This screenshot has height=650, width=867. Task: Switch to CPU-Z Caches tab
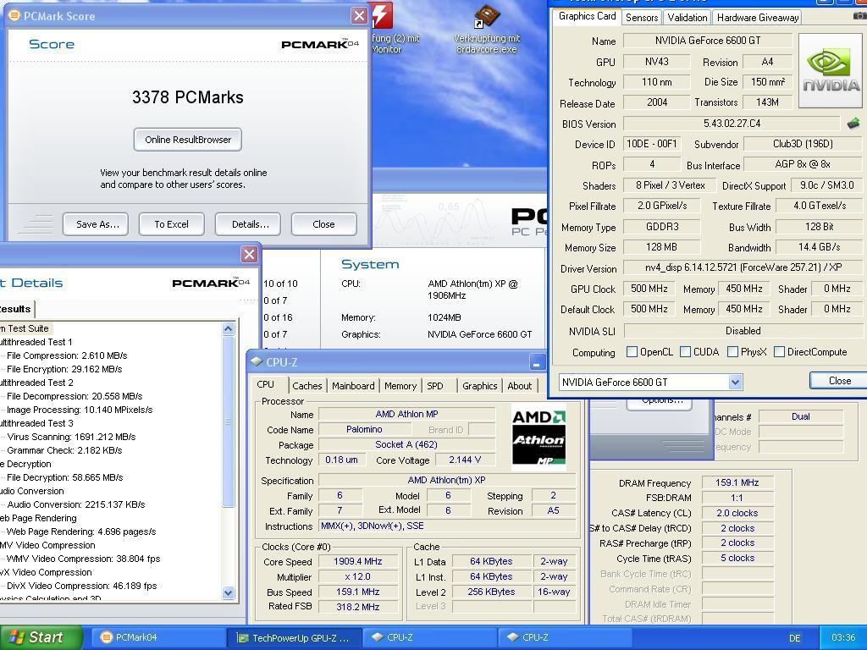pyautogui.click(x=306, y=386)
